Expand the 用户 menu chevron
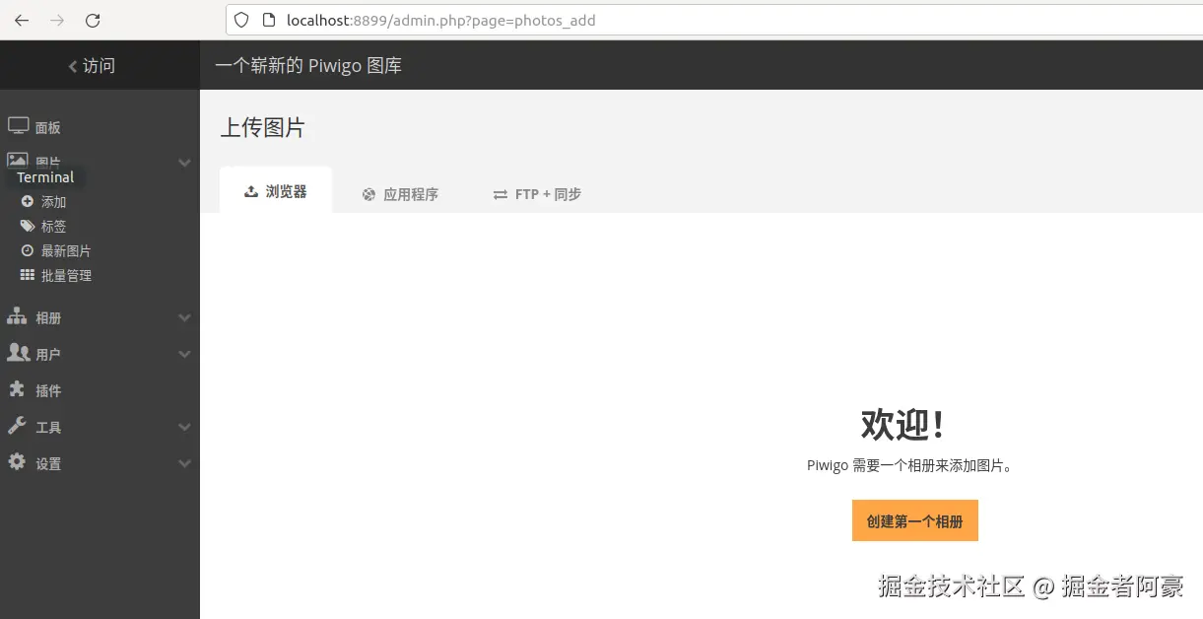Image resolution: width=1203 pixels, height=619 pixels. [x=184, y=354]
